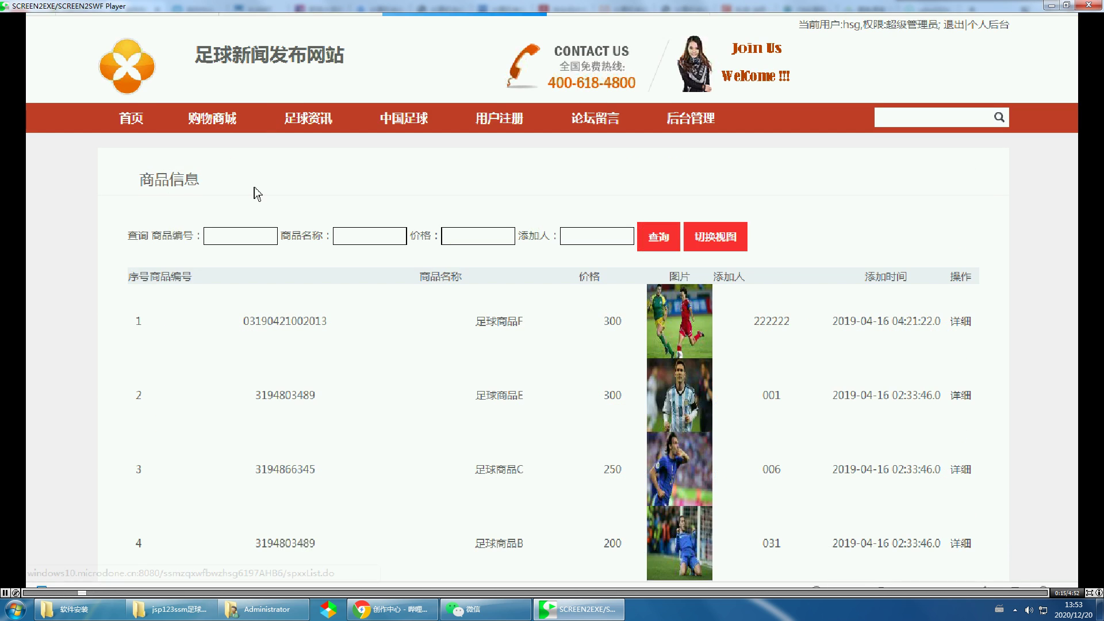This screenshot has width=1104, height=621.
Task: Click the search magnifier icon
Action: [999, 117]
